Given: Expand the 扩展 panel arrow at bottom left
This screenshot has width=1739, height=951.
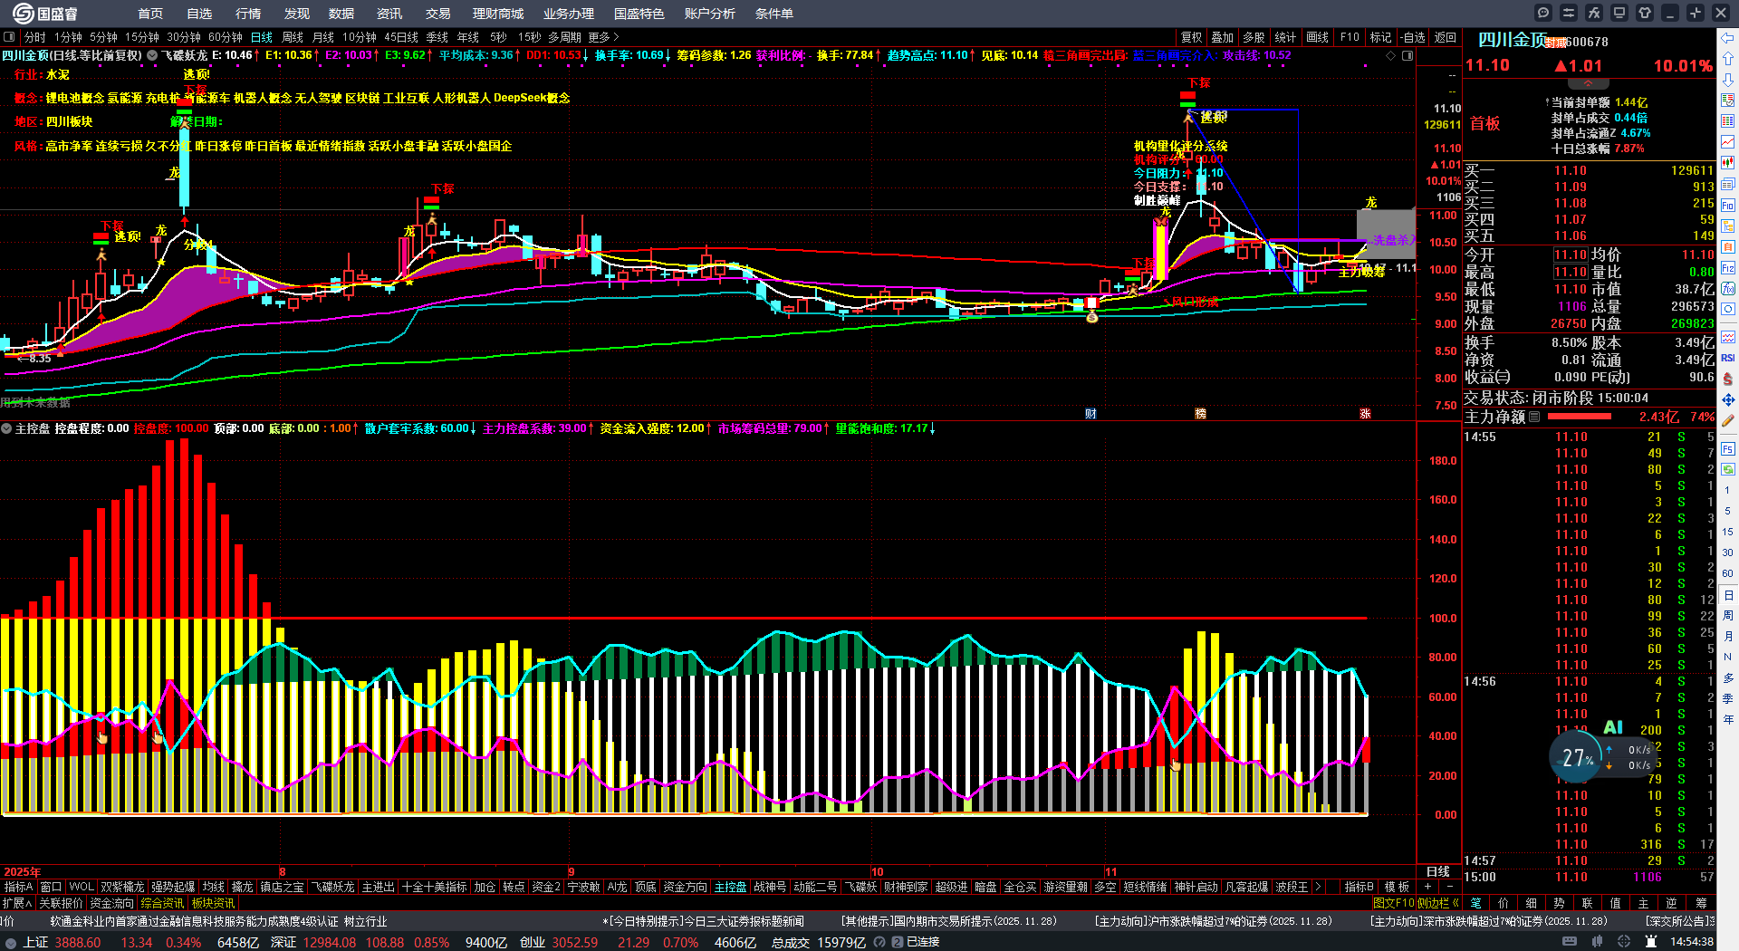Looking at the screenshot, I should tap(17, 903).
